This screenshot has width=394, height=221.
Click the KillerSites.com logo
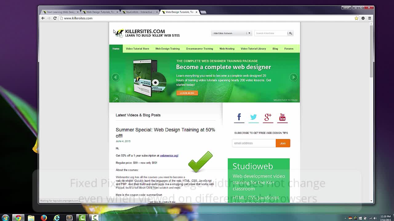click(x=147, y=33)
